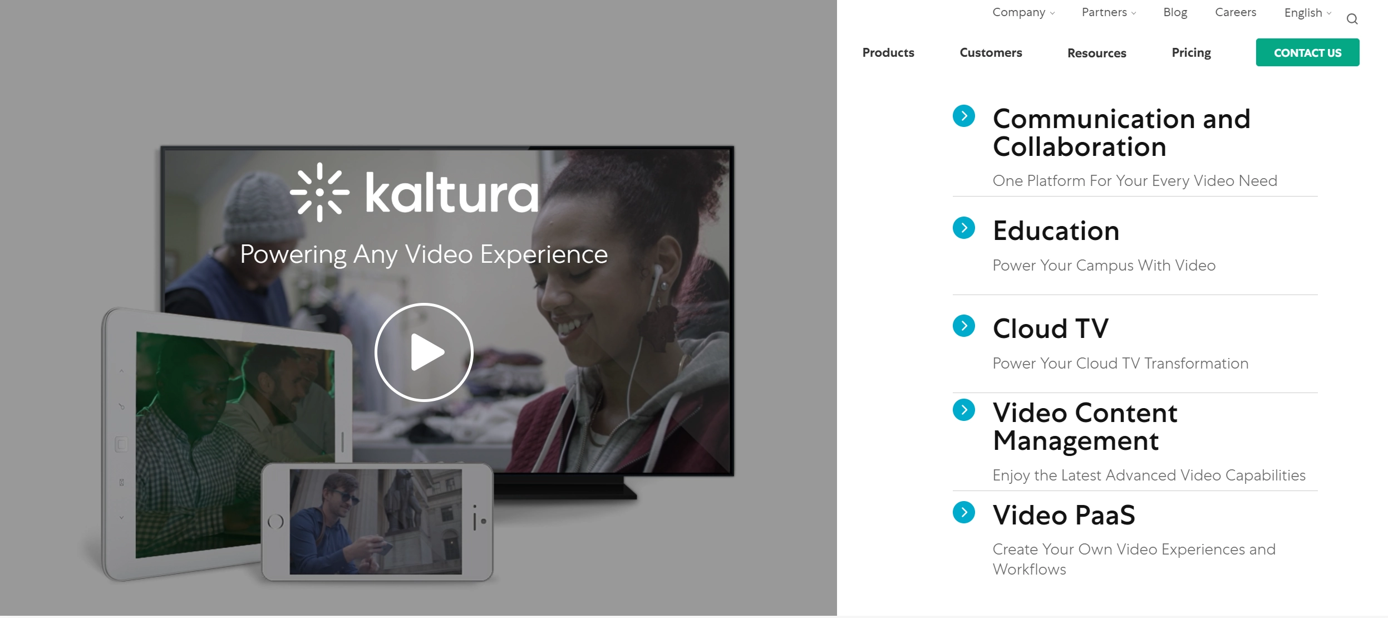
Task: Visit the Careers page
Action: point(1236,12)
